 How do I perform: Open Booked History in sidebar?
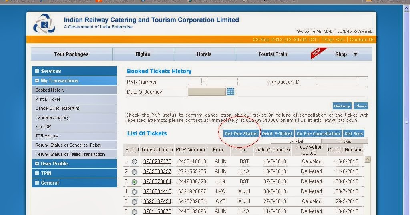tap(74, 90)
